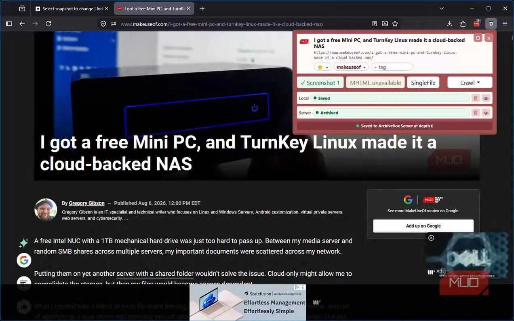Viewport: 514px width, 321px height.
Task: Click the Google logo in the sidebar card
Action: click(x=408, y=200)
